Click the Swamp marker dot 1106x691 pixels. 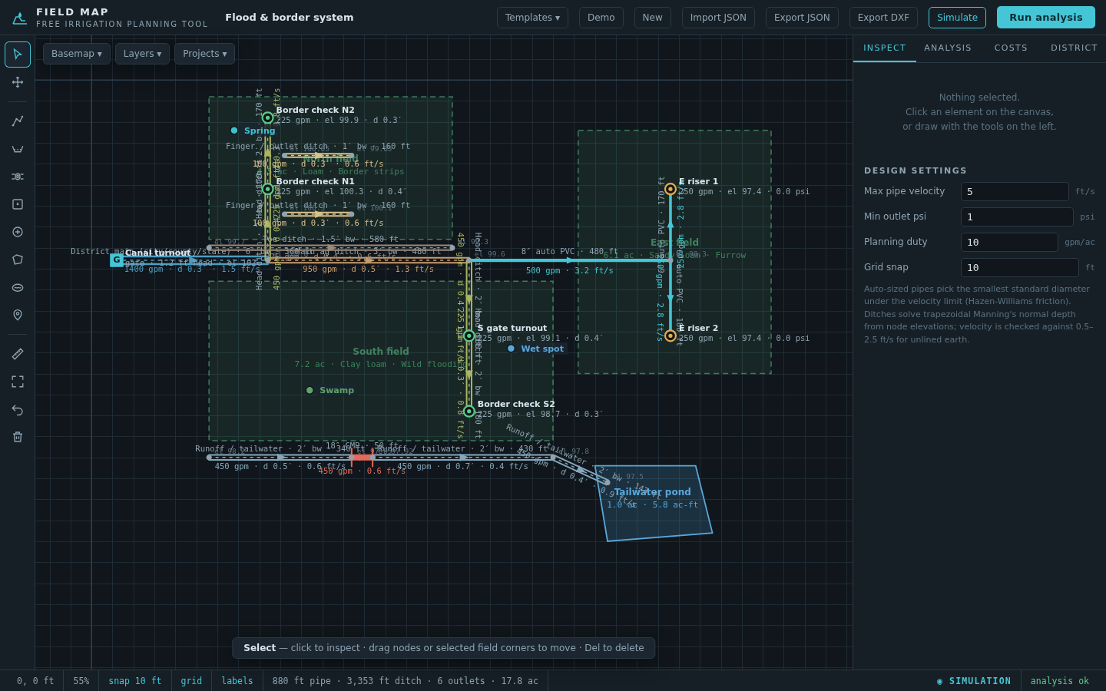point(310,390)
